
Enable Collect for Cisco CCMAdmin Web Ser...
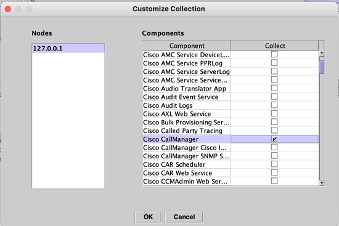coord(274,181)
